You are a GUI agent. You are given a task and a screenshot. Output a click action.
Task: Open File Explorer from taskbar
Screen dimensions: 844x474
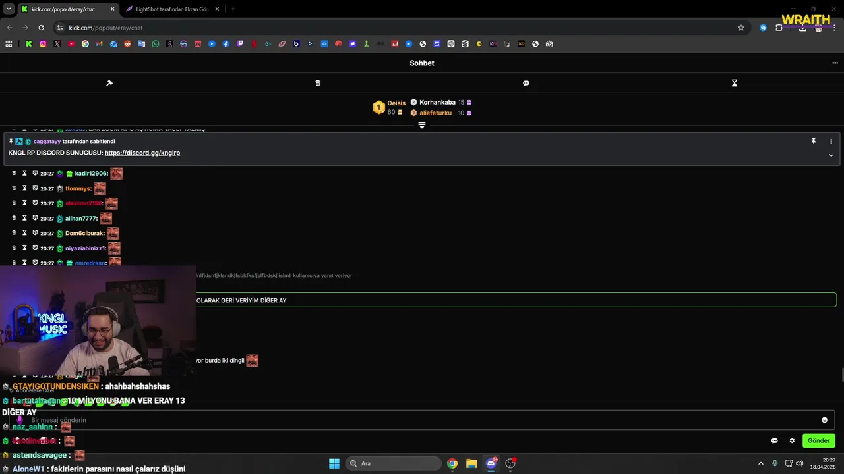pos(471,463)
